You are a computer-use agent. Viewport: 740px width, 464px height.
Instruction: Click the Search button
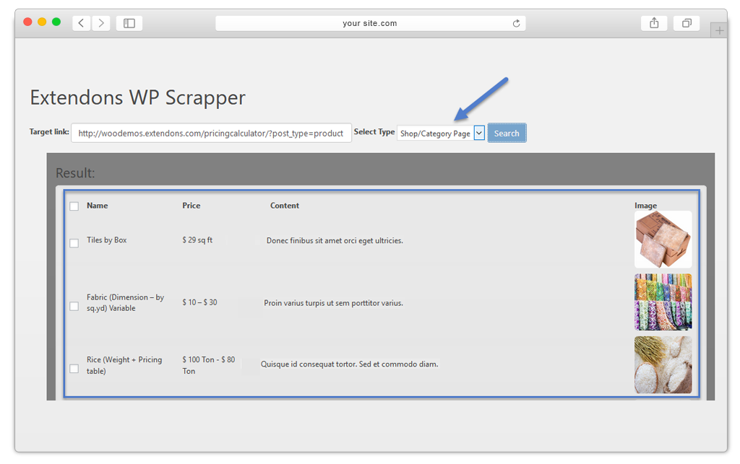click(507, 133)
